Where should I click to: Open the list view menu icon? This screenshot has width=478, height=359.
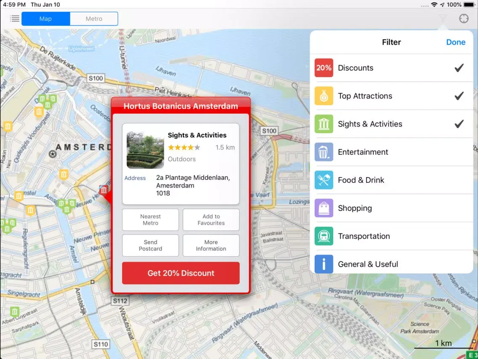point(15,19)
